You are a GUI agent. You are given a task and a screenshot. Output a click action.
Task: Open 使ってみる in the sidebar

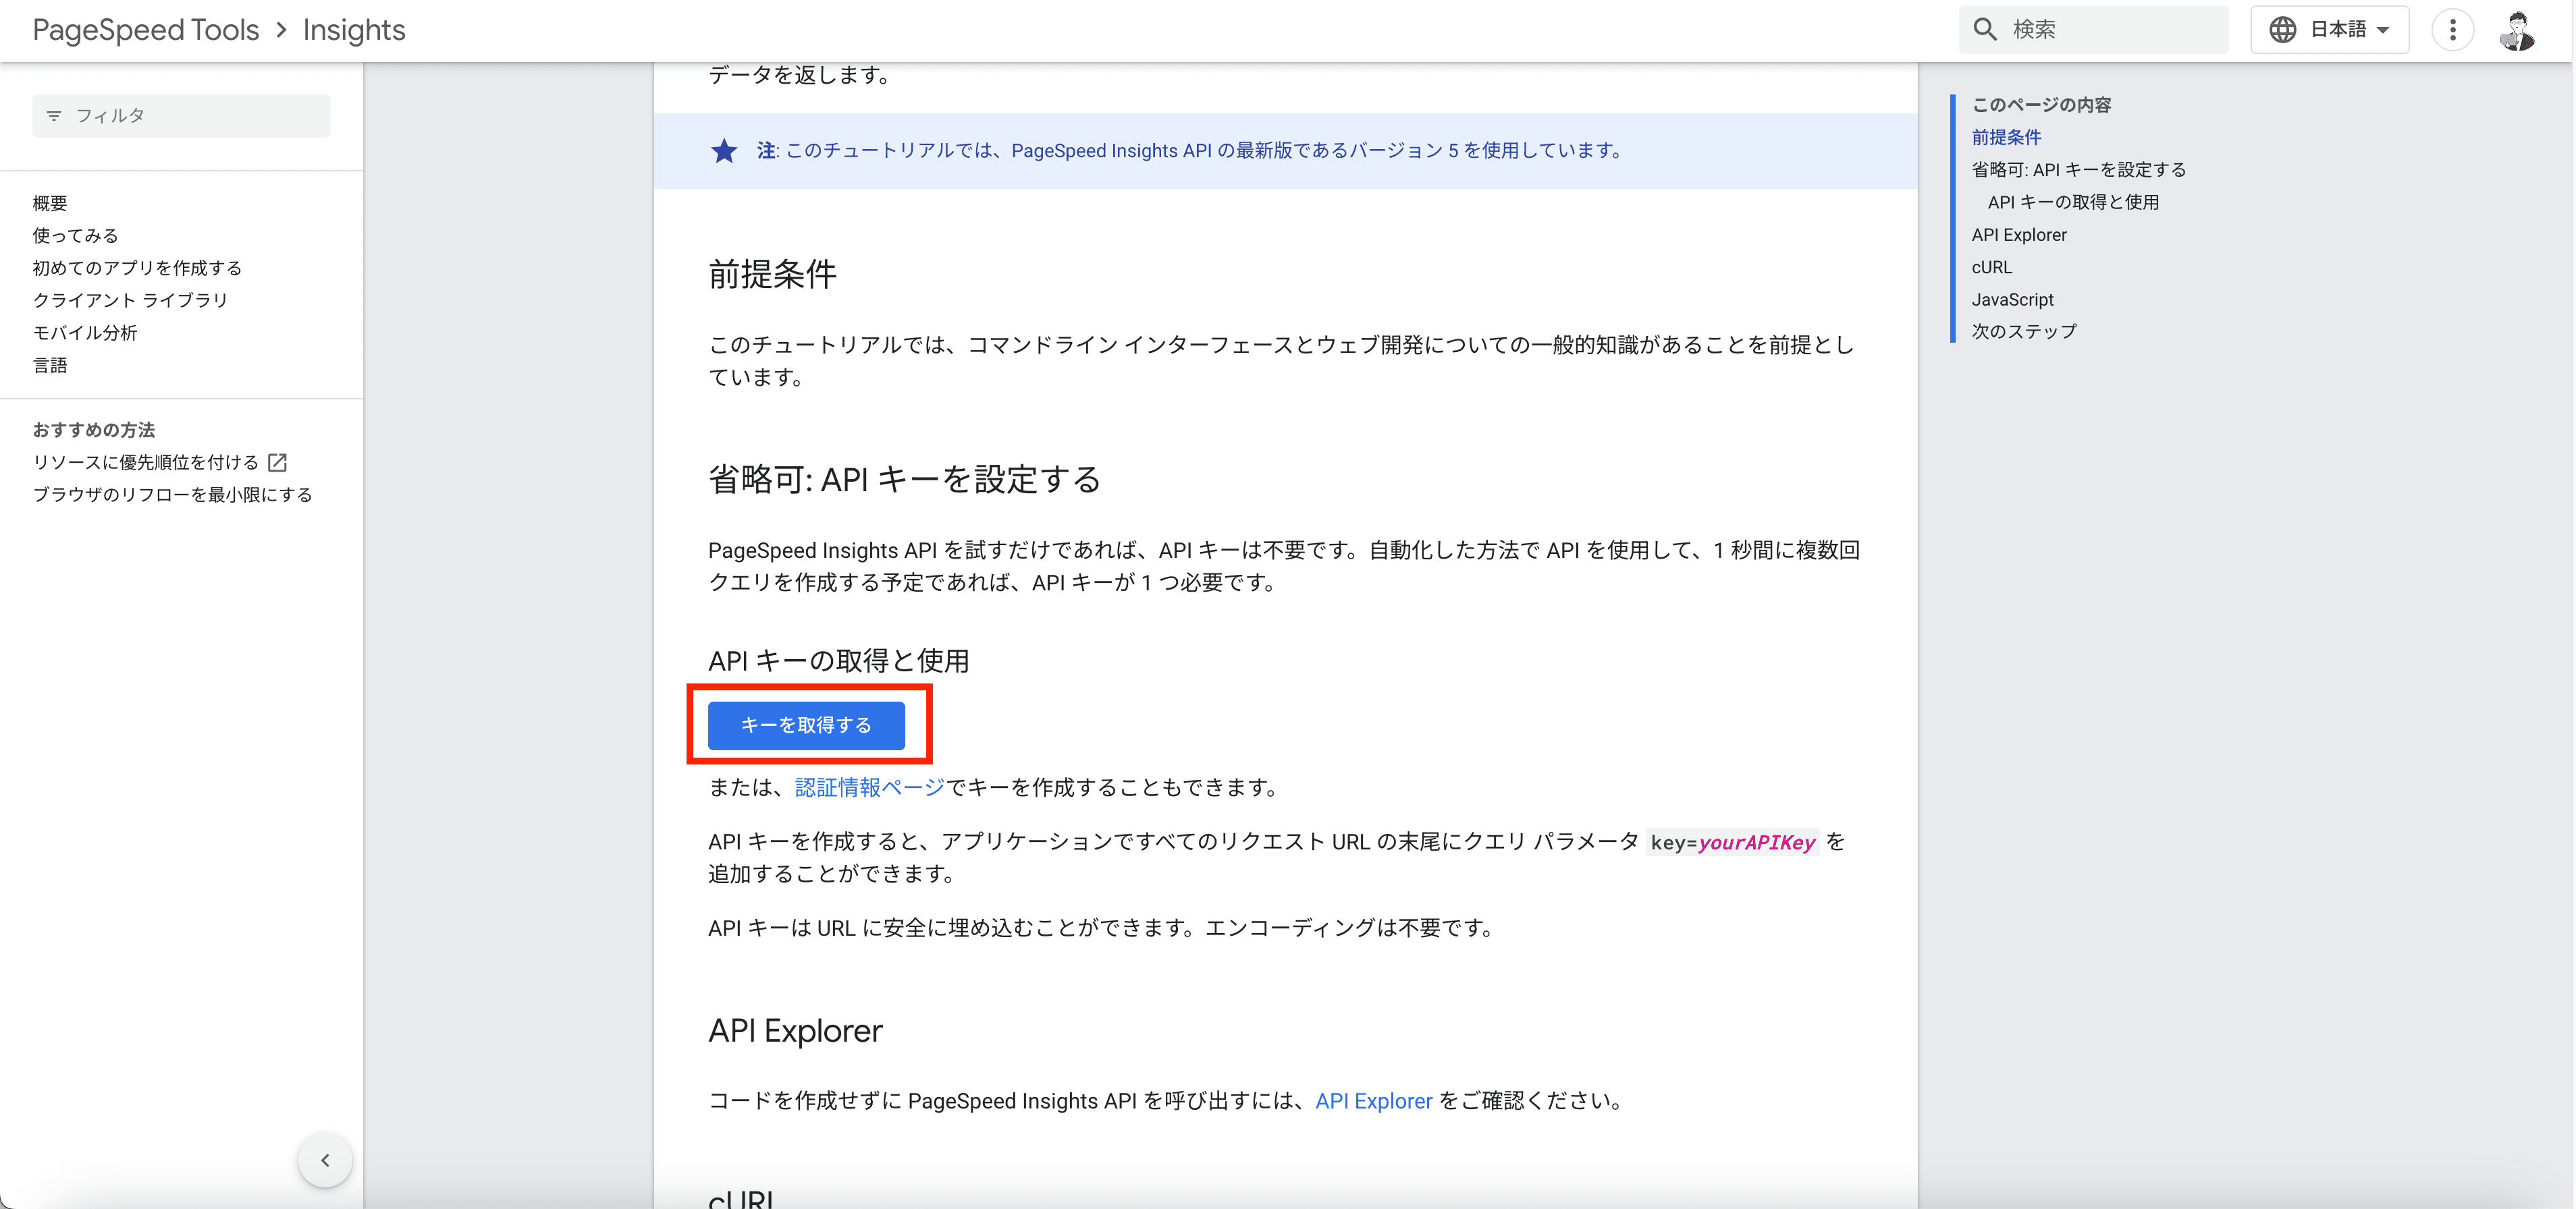[x=76, y=236]
